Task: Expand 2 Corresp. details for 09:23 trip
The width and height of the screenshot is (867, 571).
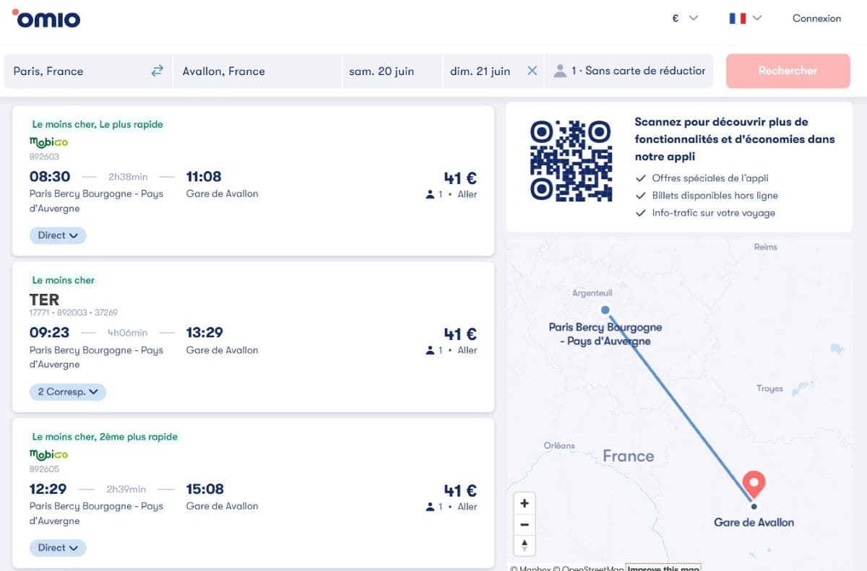Action: tap(68, 392)
